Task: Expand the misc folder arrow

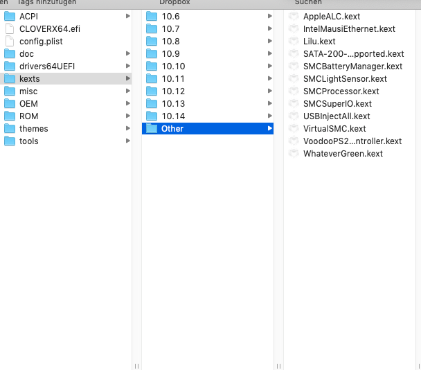Action: (128, 91)
